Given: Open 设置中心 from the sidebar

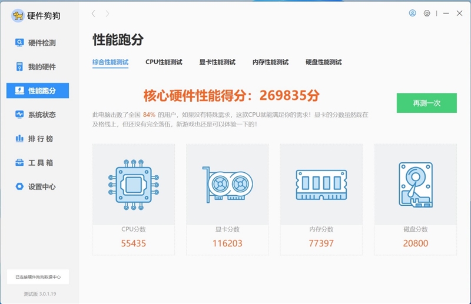Looking at the screenshot, I should (38, 186).
